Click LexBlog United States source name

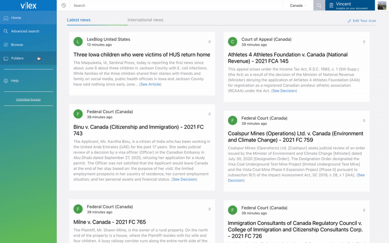(108, 39)
